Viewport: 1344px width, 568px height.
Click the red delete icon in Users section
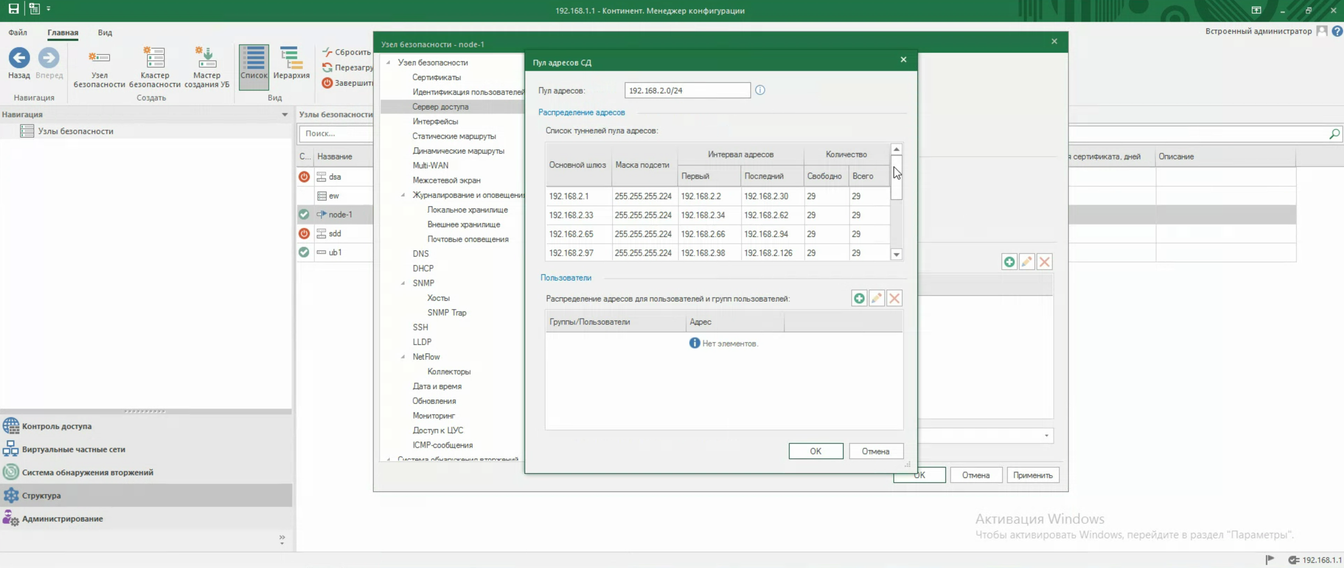pyautogui.click(x=894, y=298)
